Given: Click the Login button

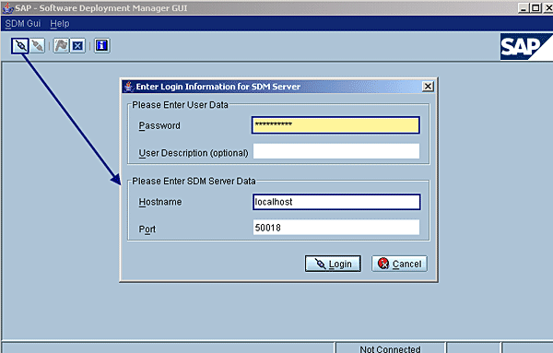Looking at the screenshot, I should [333, 264].
